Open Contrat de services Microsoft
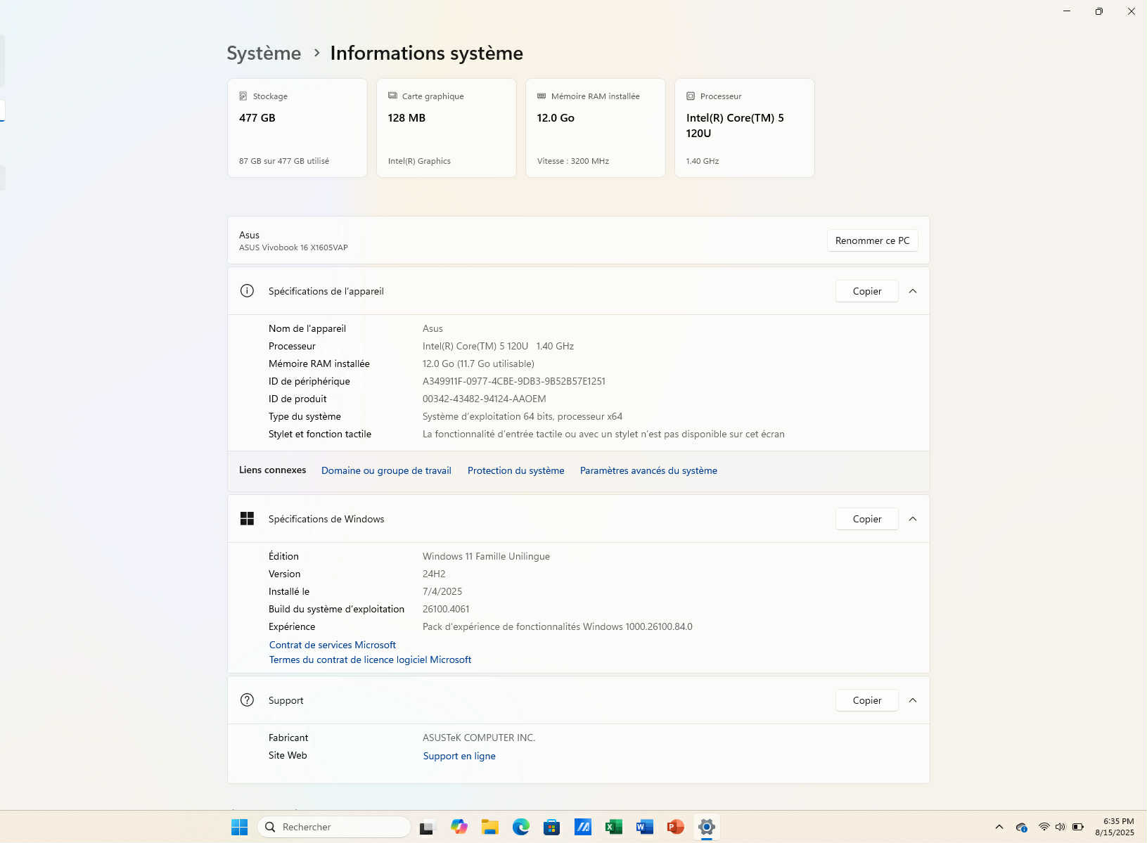The height and width of the screenshot is (843, 1147). 333,645
